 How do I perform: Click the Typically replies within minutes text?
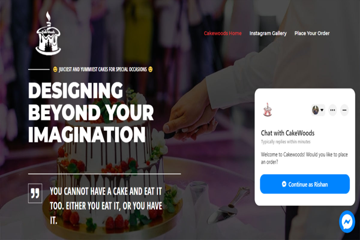(286, 142)
